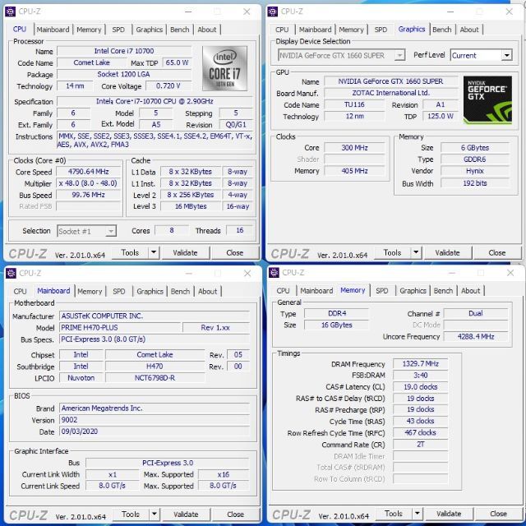Open About tab in Graphics window
Image resolution: width=526 pixels, height=526 pixels.
click(469, 30)
